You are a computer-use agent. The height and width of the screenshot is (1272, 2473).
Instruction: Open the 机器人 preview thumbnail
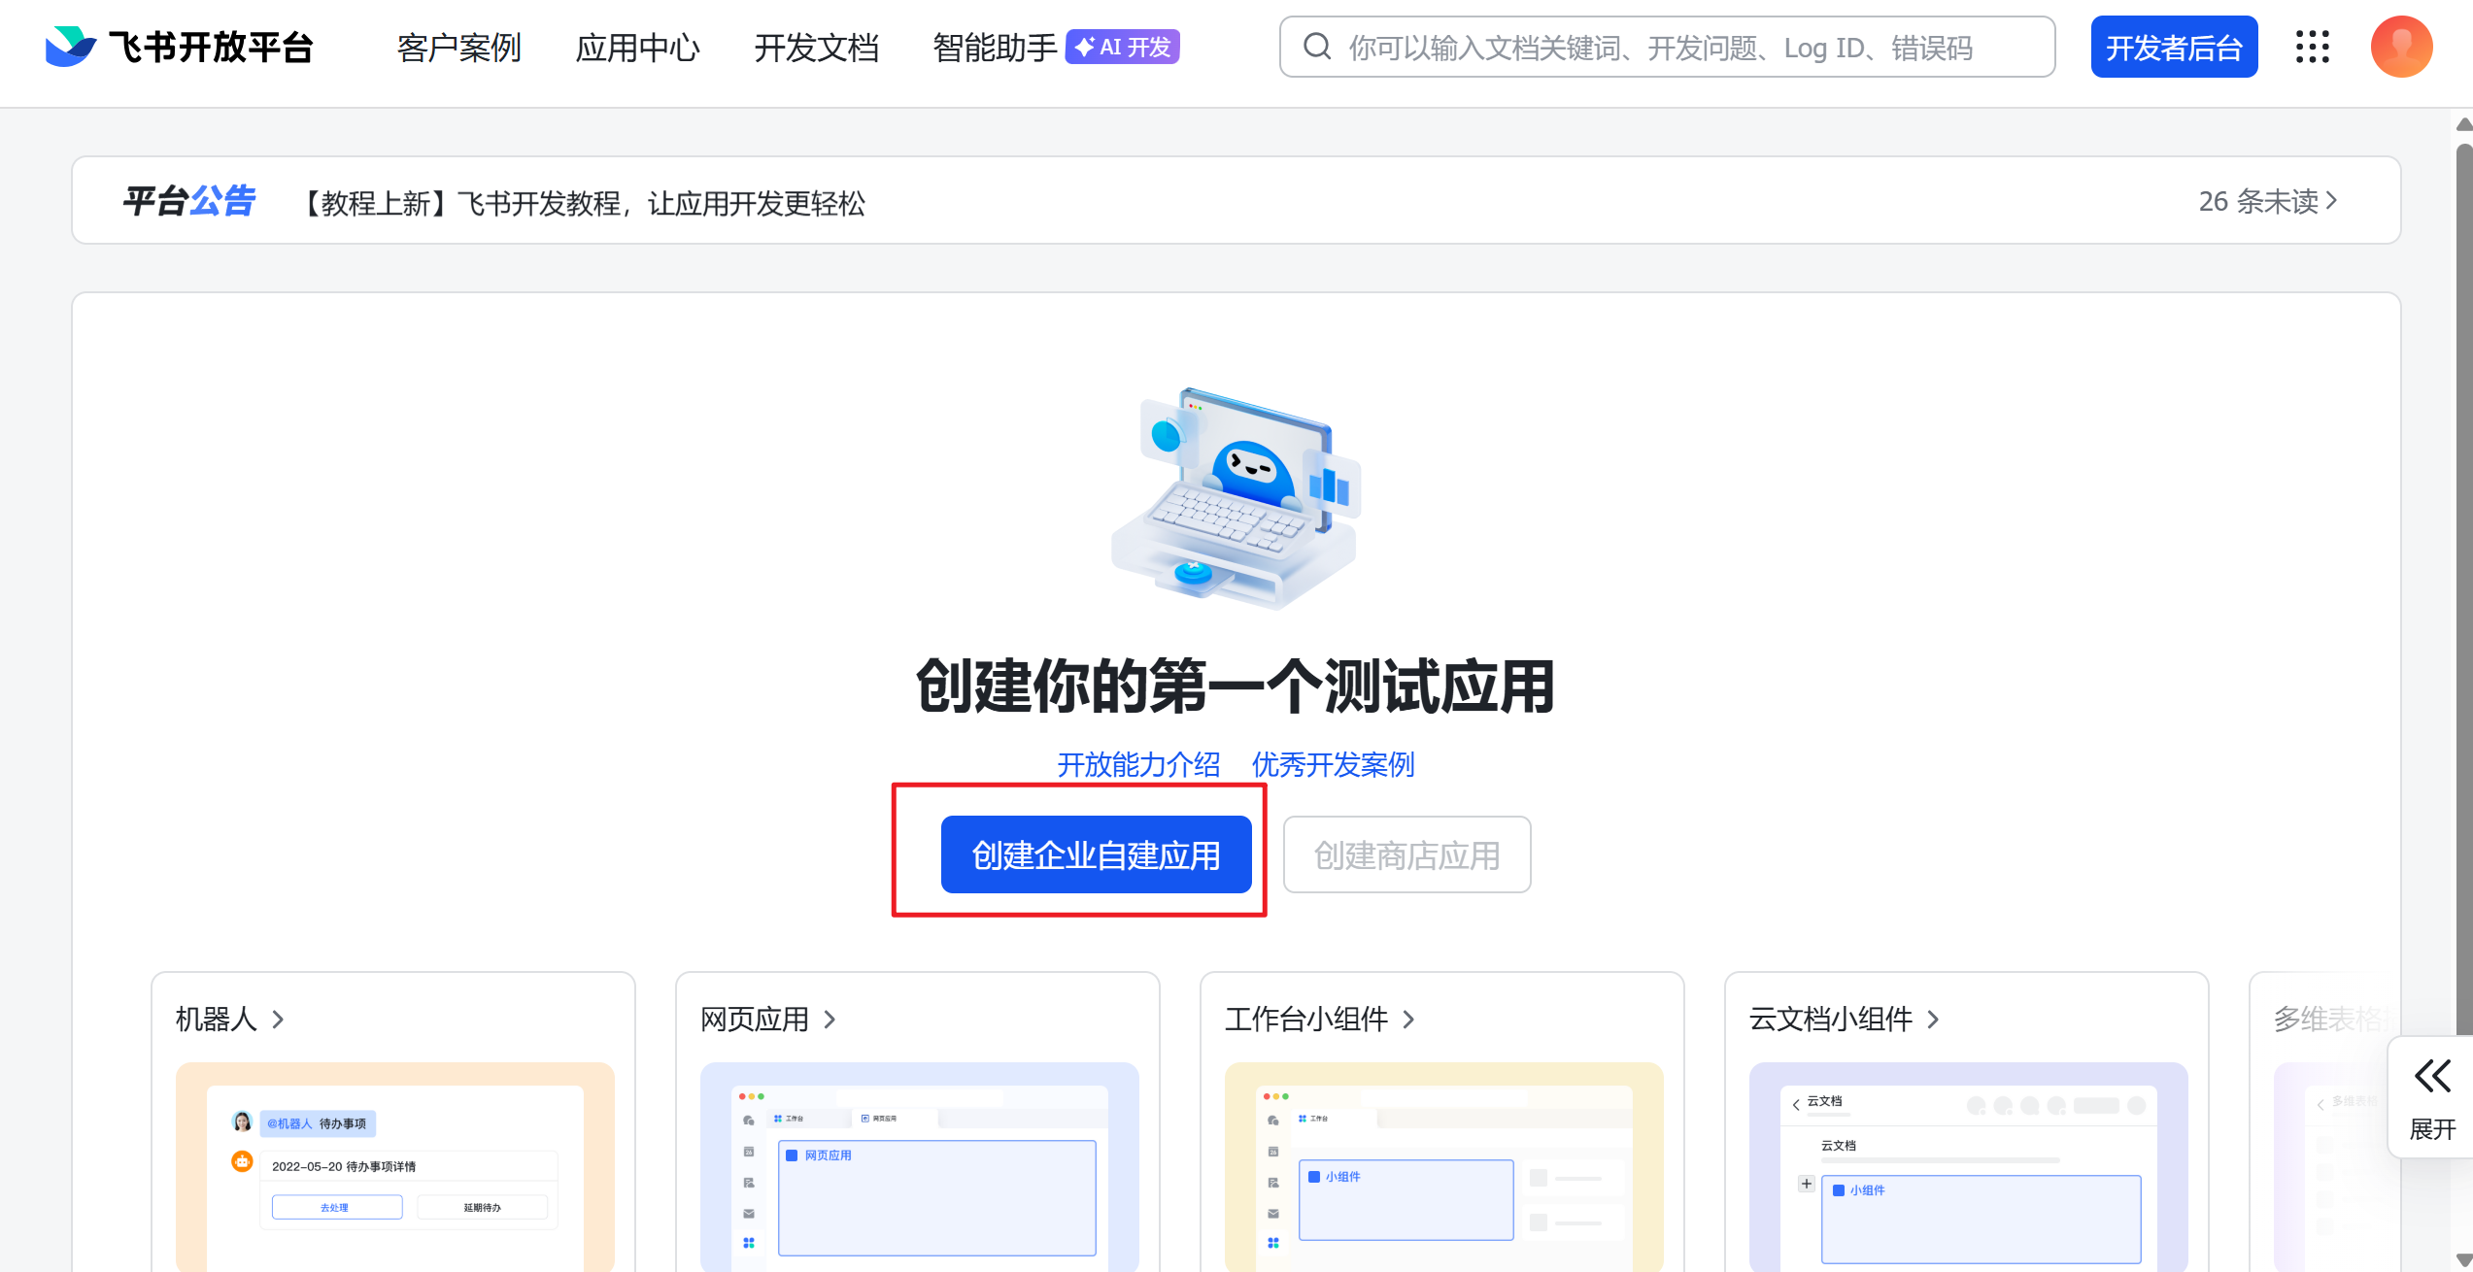tap(395, 1166)
